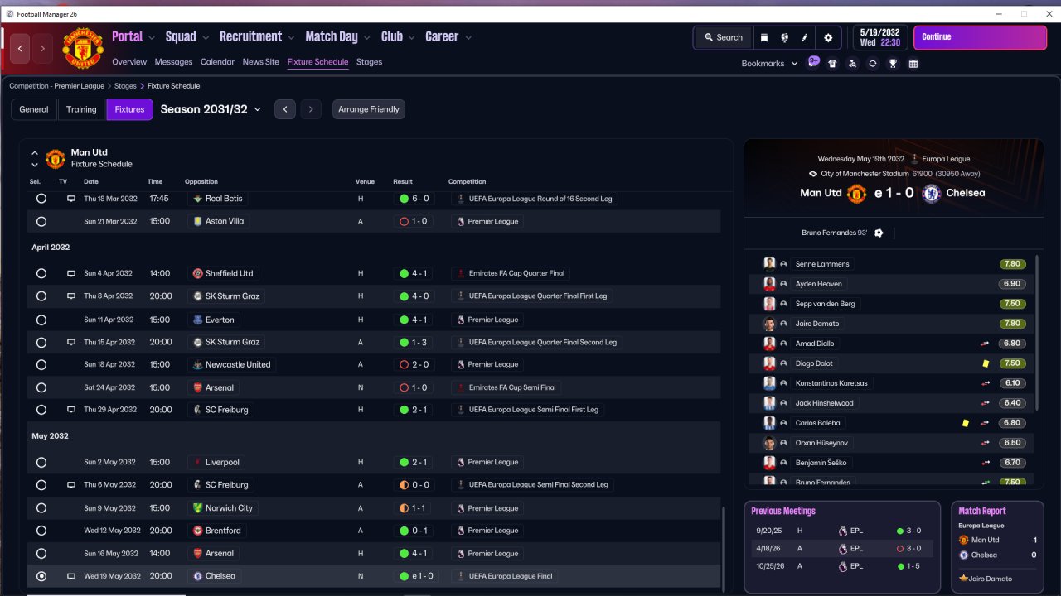Go forward with the right navigation arrow
Screen dimensions: 1061x596
(42, 49)
